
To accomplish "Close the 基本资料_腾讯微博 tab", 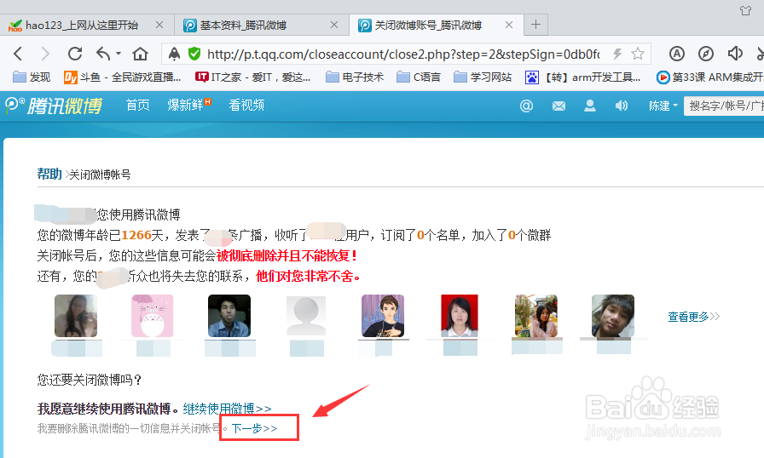I will pos(334,25).
